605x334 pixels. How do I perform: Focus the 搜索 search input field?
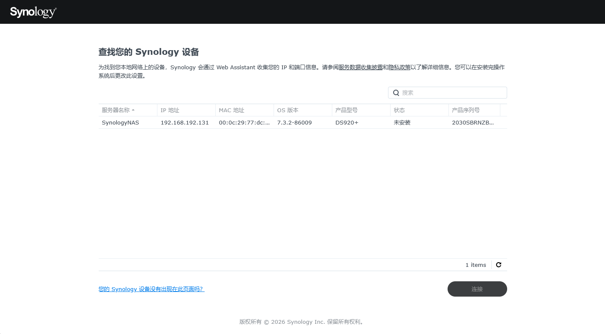(448, 93)
